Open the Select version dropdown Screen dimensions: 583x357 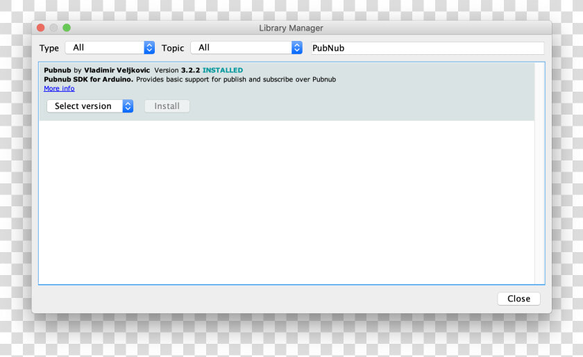90,106
